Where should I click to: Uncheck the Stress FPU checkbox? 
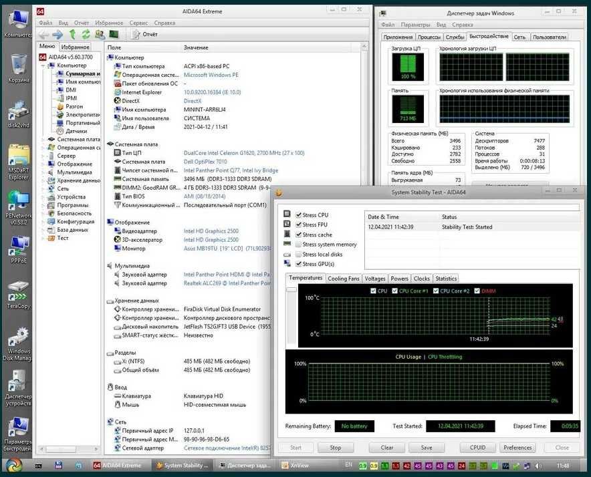(299, 224)
